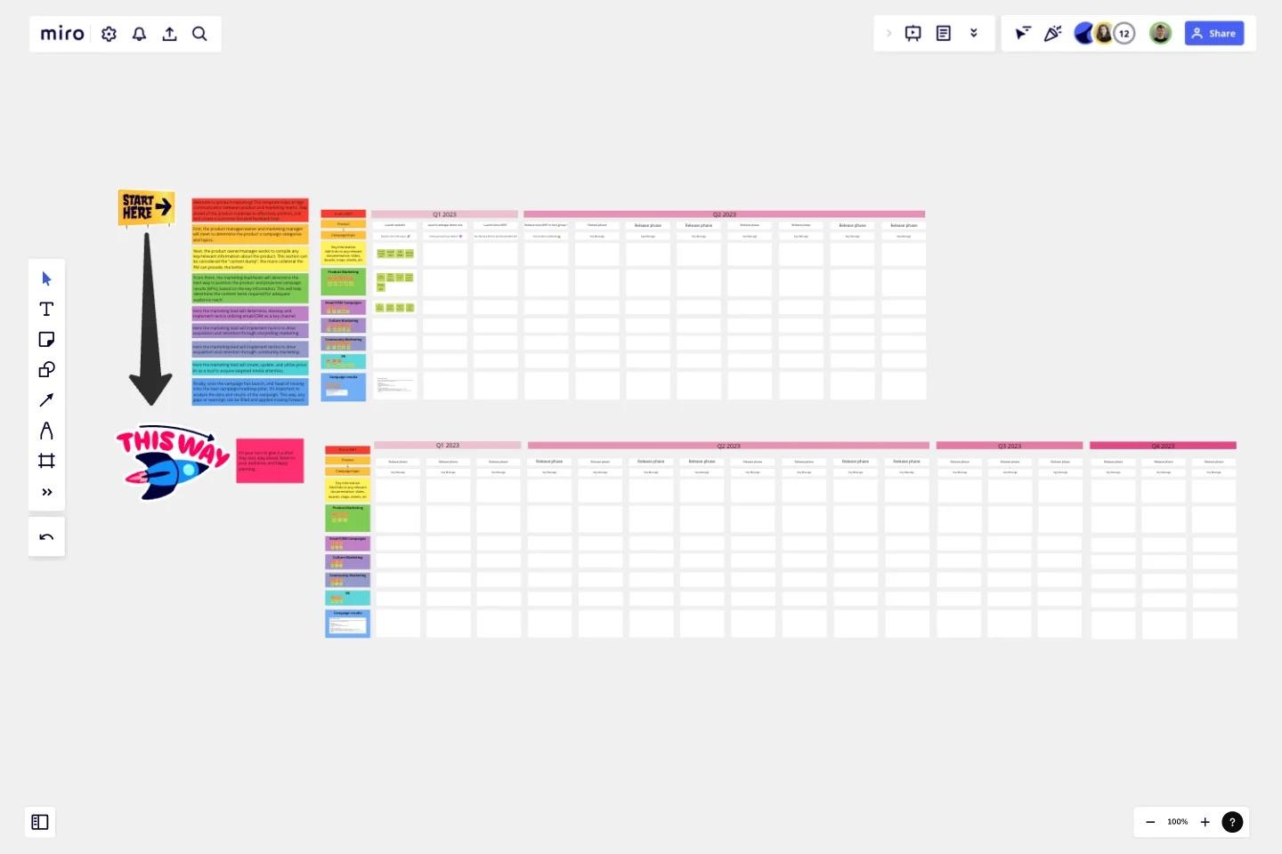
Task: Zoom out using the minus control
Action: (1150, 822)
